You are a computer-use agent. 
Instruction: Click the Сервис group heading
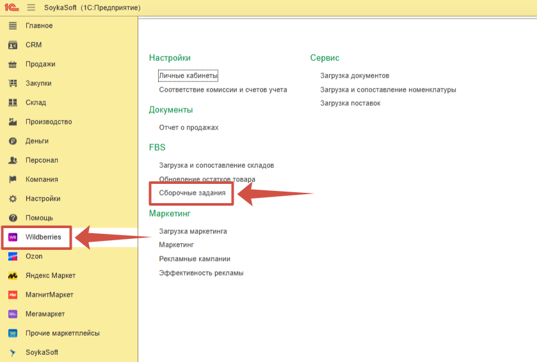pos(325,58)
